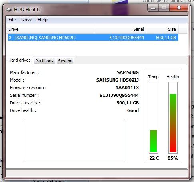The height and width of the screenshot is (182, 194).
Task: Sort the list by the Size column header
Action: (x=162, y=29)
